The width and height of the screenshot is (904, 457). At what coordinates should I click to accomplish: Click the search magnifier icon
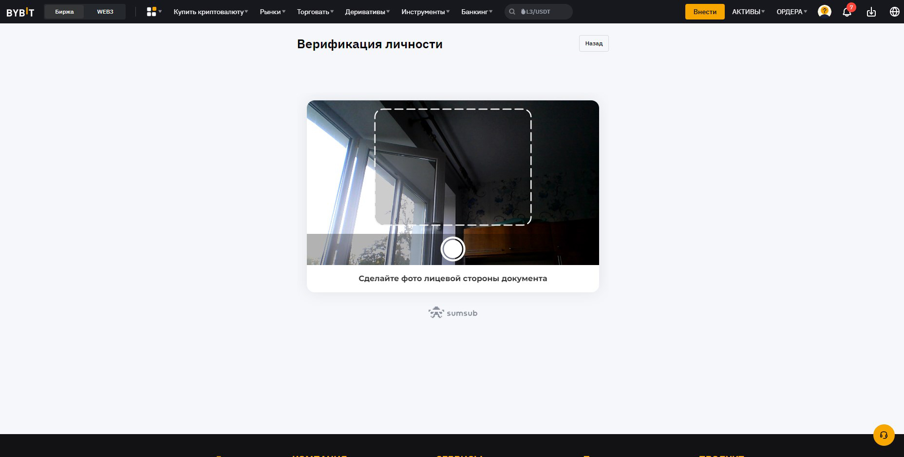512,12
